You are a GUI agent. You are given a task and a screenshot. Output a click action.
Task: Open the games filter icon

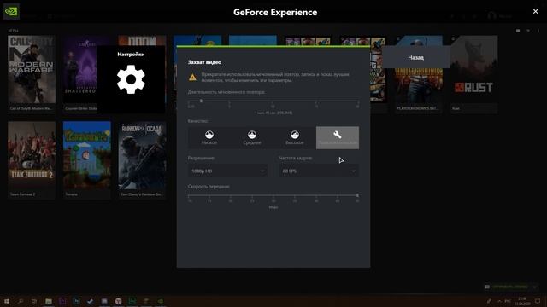[528, 31]
